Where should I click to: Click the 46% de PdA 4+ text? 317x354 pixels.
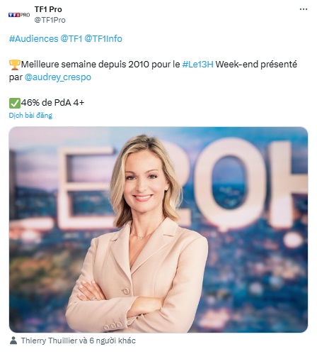(52, 103)
